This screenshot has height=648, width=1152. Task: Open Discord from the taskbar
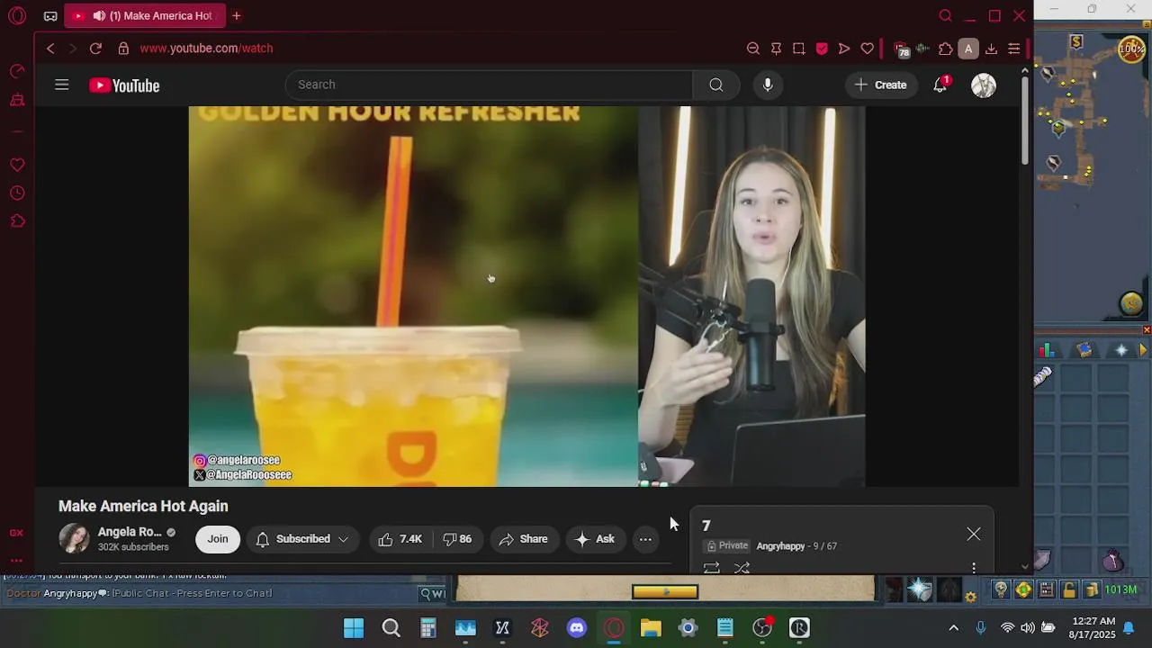coord(577,628)
